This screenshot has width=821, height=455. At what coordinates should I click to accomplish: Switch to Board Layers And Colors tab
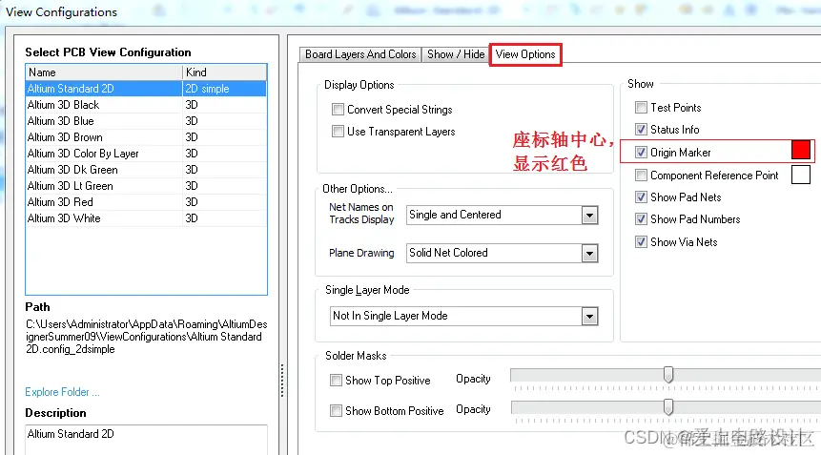[360, 54]
